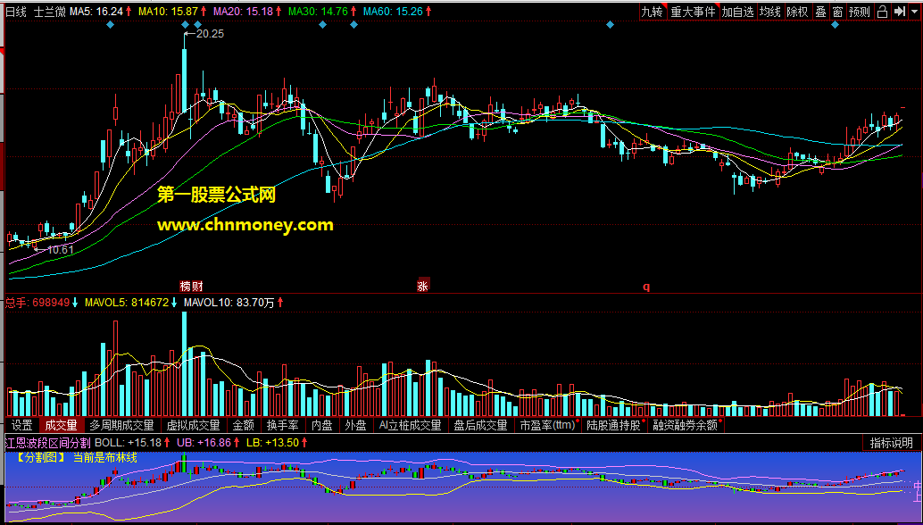Image resolution: width=923 pixels, height=525 pixels.
Task: Open the 九转 indicator button
Action: (653, 12)
